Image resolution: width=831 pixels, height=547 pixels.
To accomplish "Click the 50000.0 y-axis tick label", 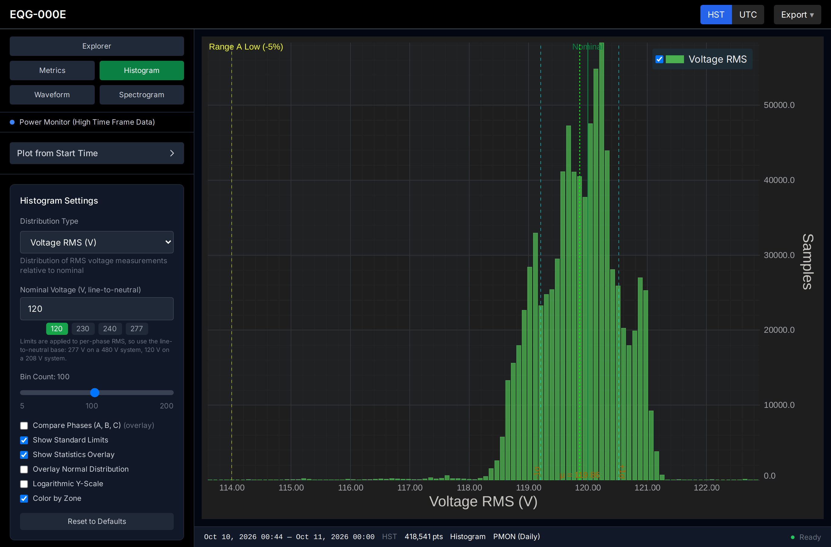I will coord(779,105).
